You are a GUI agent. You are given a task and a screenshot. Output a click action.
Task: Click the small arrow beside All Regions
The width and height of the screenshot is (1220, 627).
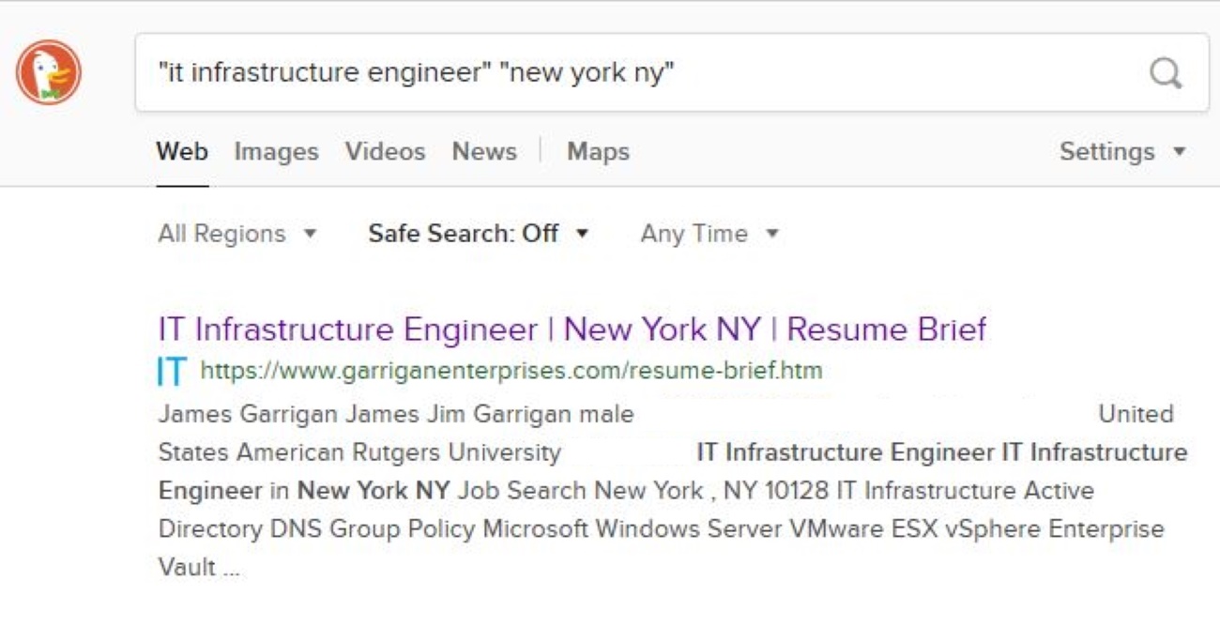click(311, 233)
